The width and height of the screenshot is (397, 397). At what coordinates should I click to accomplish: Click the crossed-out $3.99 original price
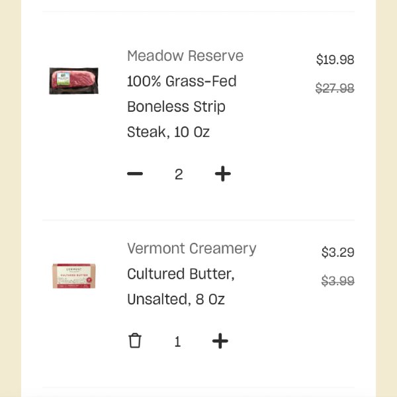click(x=337, y=281)
